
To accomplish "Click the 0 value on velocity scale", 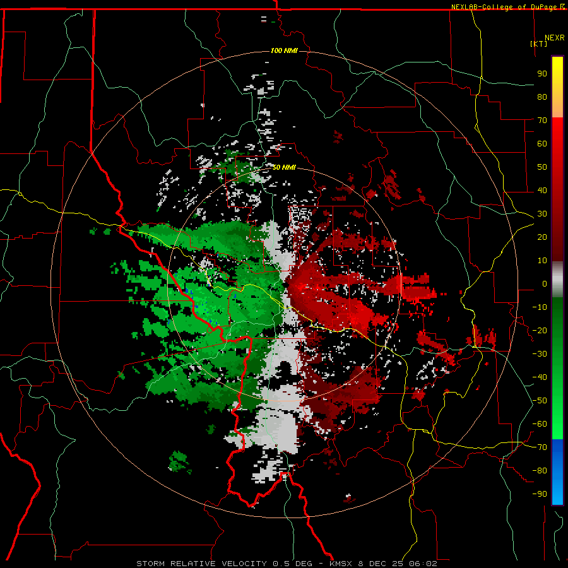I will point(545,284).
